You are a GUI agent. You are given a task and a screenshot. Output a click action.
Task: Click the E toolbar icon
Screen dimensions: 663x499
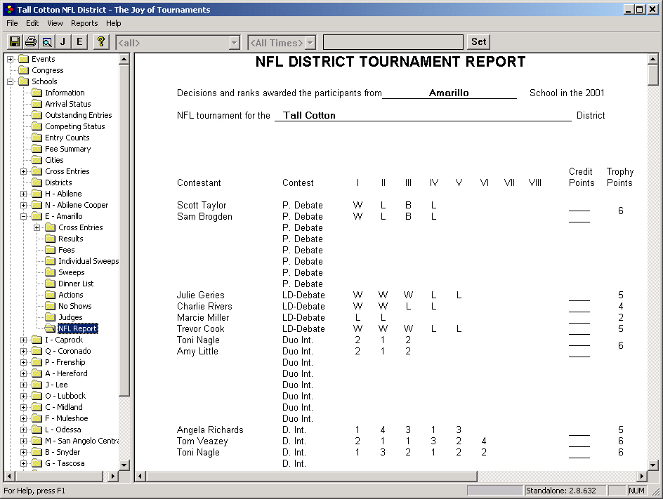pyautogui.click(x=79, y=41)
